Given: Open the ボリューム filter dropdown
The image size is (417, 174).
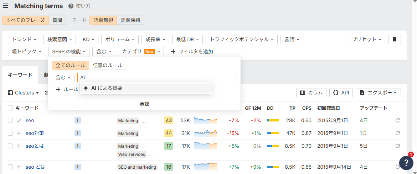Looking at the screenshot, I should (x=120, y=39).
